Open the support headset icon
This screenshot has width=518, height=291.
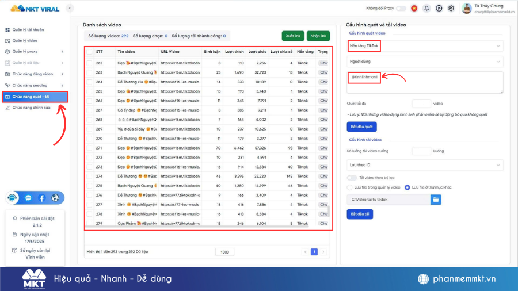pos(13,198)
